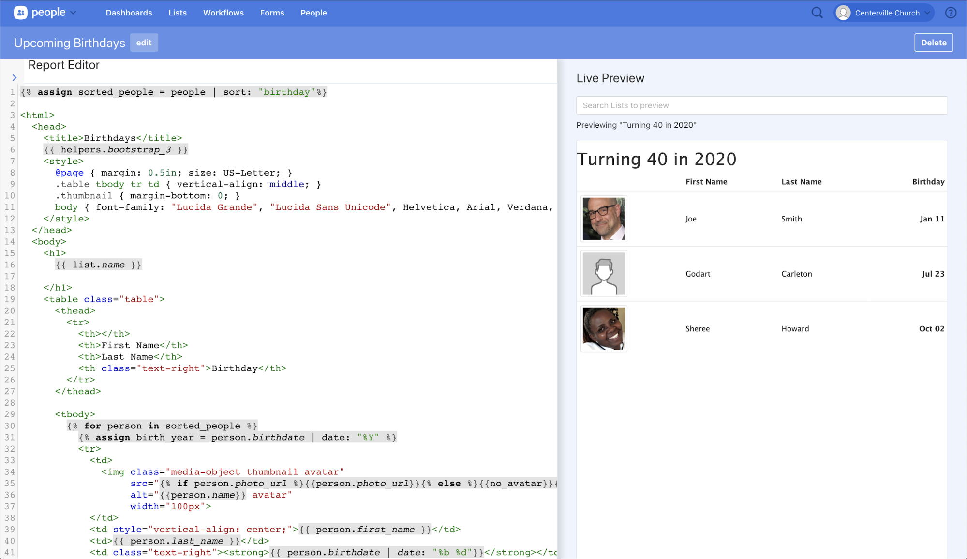Navigate to Forms
The height and width of the screenshot is (559, 967).
coord(272,13)
